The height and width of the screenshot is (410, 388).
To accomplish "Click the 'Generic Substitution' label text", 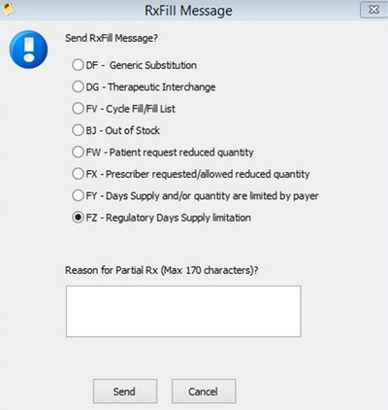I will click(x=153, y=65).
